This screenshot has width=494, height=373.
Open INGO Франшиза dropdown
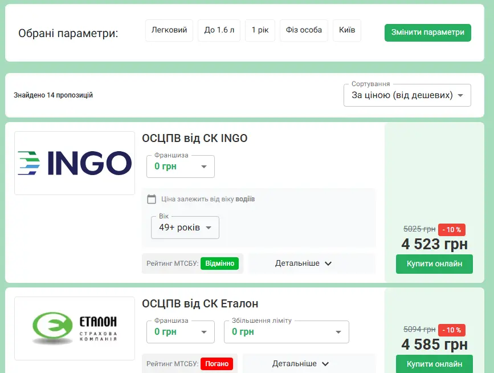coord(181,167)
